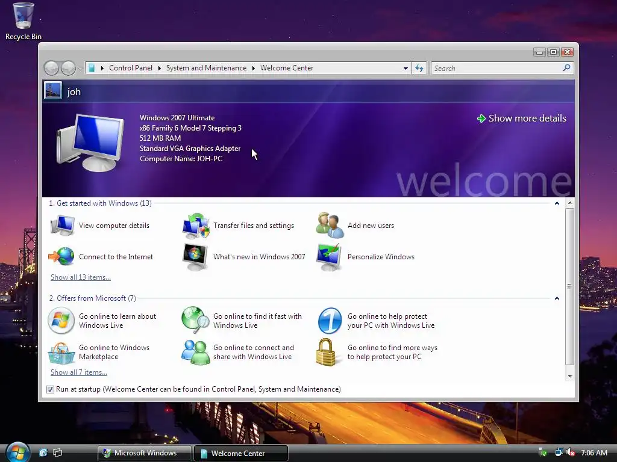Click the green tray icon left of network
Viewport: 617px width, 462px height.
543,452
